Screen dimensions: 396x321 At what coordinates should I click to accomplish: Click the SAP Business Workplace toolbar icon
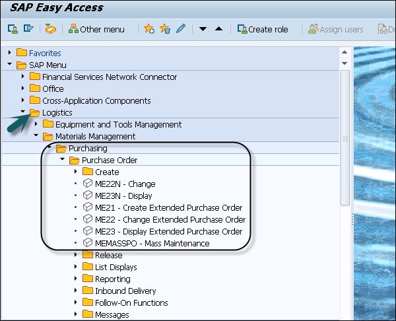51,30
